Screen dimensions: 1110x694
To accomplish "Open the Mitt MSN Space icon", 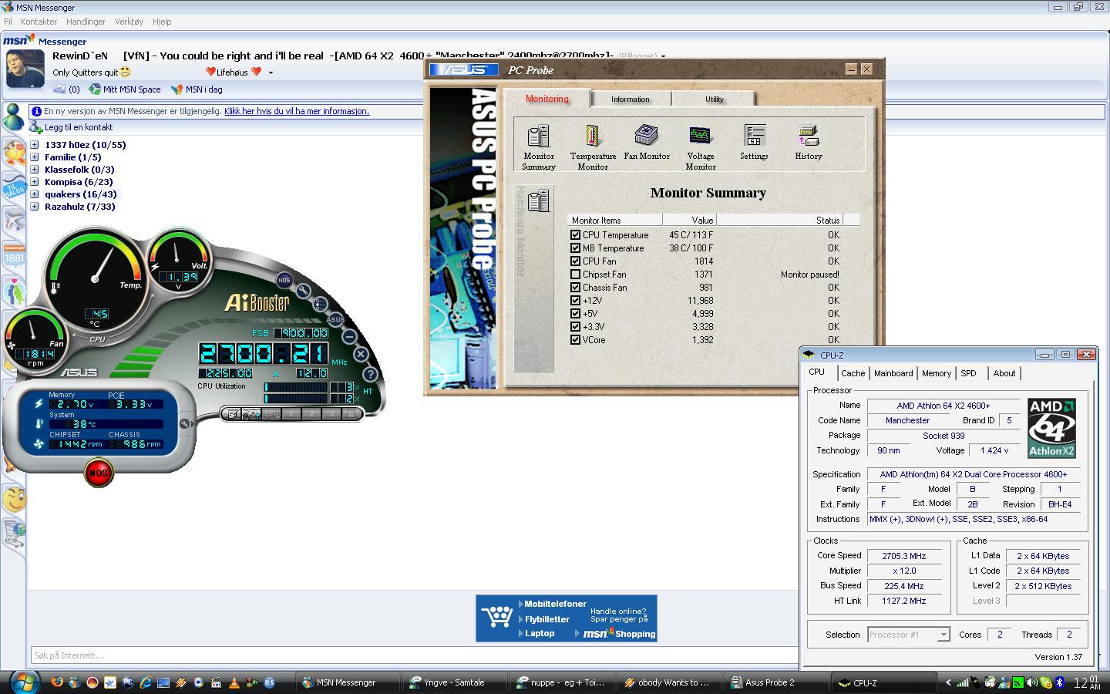I will click(95, 89).
